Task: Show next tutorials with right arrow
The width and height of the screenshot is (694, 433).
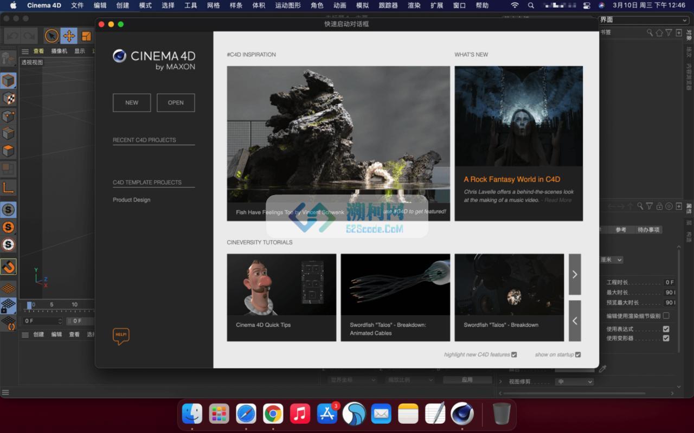Action: [x=575, y=274]
